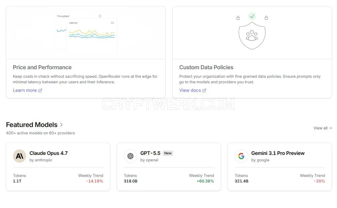337x208 pixels.
Task: Click the right padlock icon
Action: tap(266, 18)
